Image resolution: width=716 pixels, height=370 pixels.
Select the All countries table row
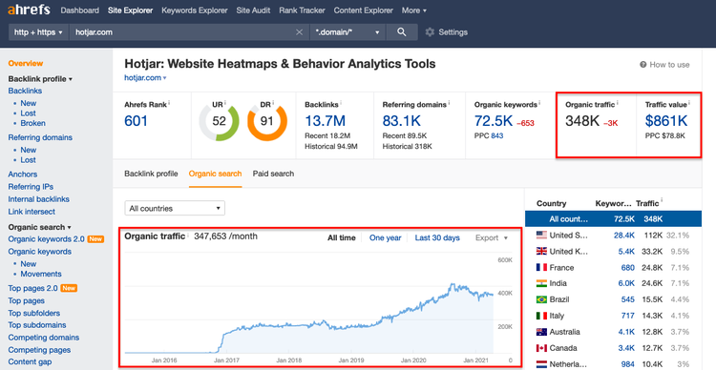(x=613, y=219)
